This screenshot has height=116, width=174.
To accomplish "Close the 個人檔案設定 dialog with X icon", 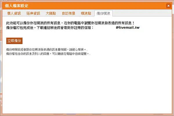I will click(x=168, y=6).
